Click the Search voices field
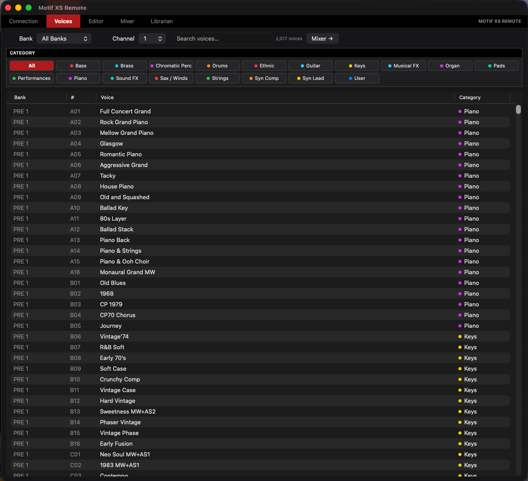This screenshot has height=481, width=528. coord(223,39)
